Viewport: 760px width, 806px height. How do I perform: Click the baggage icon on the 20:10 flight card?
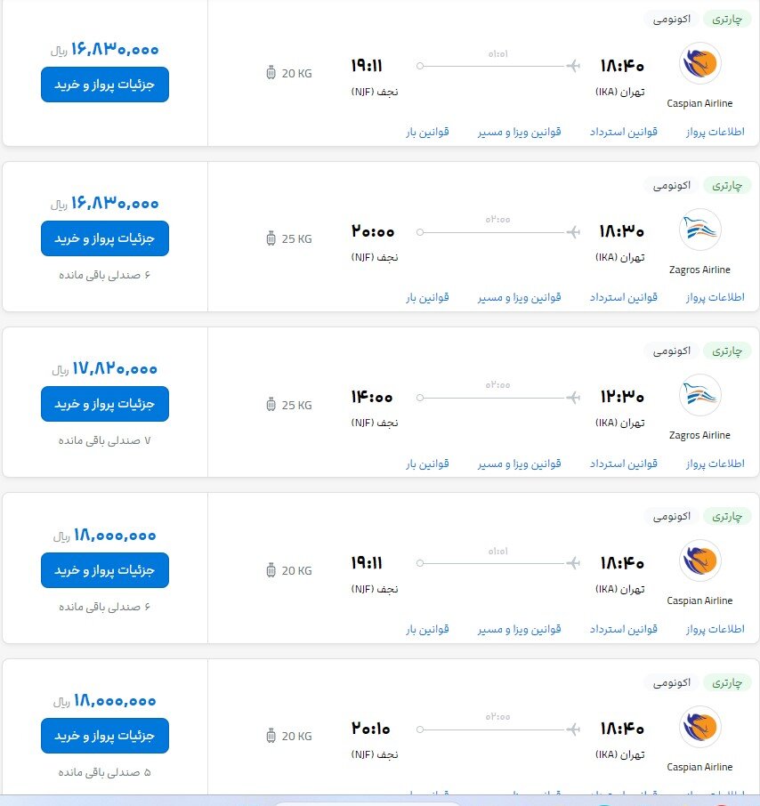270,736
